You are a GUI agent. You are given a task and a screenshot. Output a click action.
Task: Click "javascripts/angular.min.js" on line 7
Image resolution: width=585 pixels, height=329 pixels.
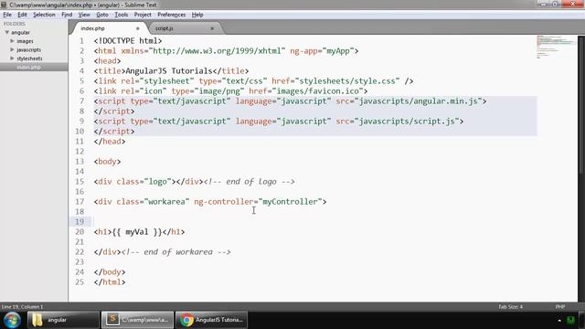click(x=418, y=101)
